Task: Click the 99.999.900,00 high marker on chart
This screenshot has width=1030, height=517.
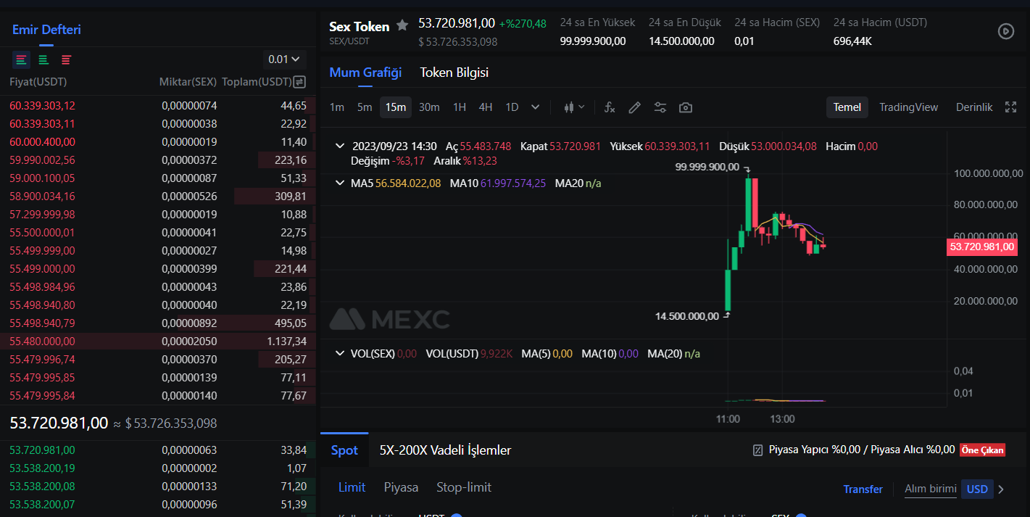Action: (x=707, y=167)
